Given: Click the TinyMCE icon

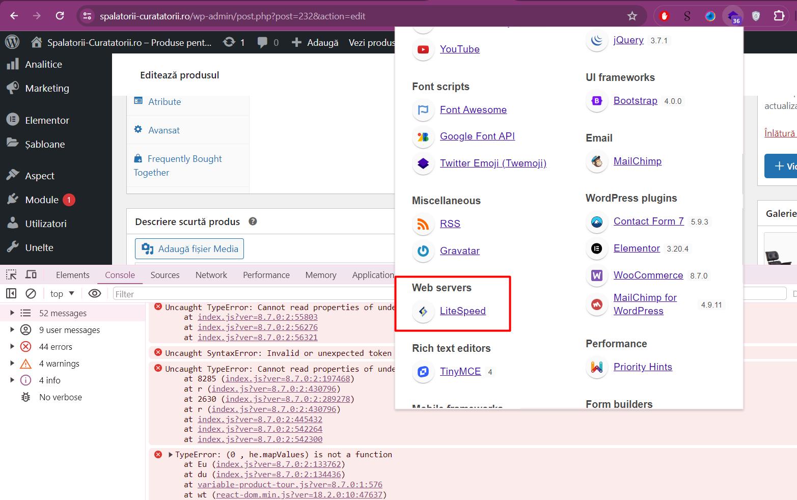Looking at the screenshot, I should click(x=423, y=372).
